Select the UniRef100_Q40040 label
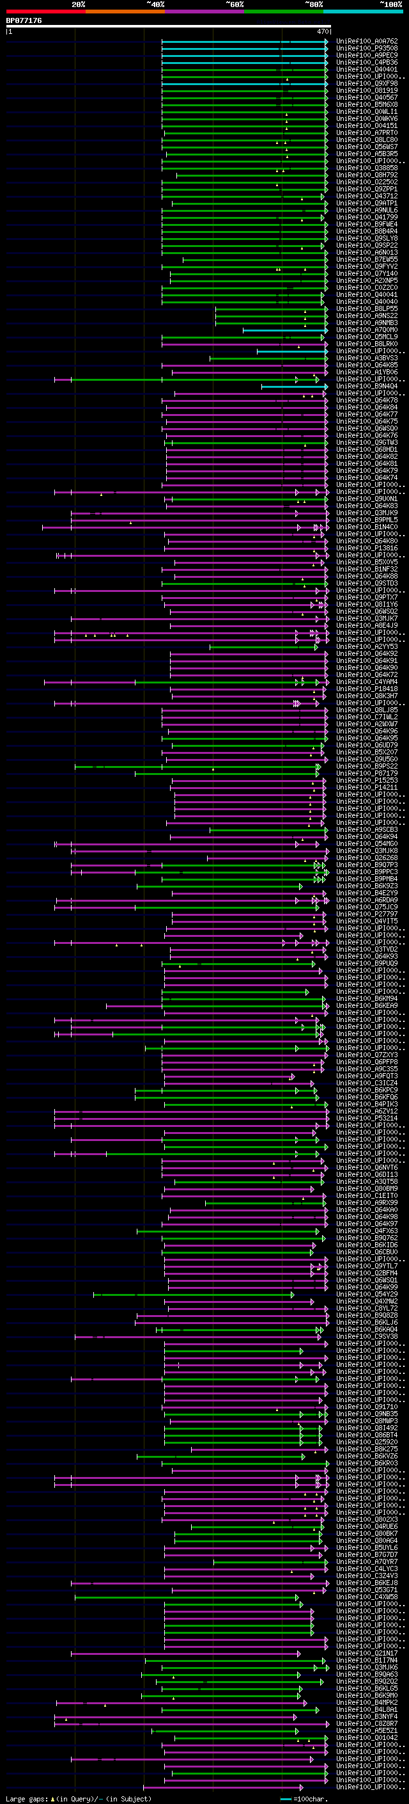Image resolution: width=409 pixels, height=1804 pixels. pyautogui.click(x=367, y=302)
